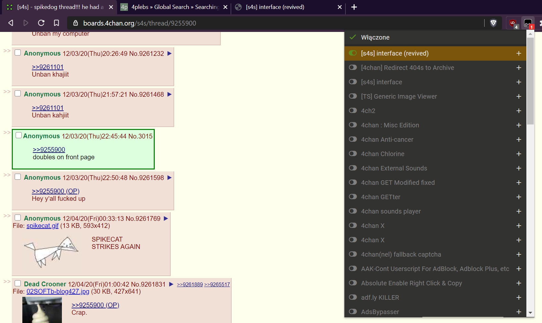Image resolution: width=542 pixels, height=323 pixels.
Task: Click the Włączone menu item
Action: coord(435,37)
